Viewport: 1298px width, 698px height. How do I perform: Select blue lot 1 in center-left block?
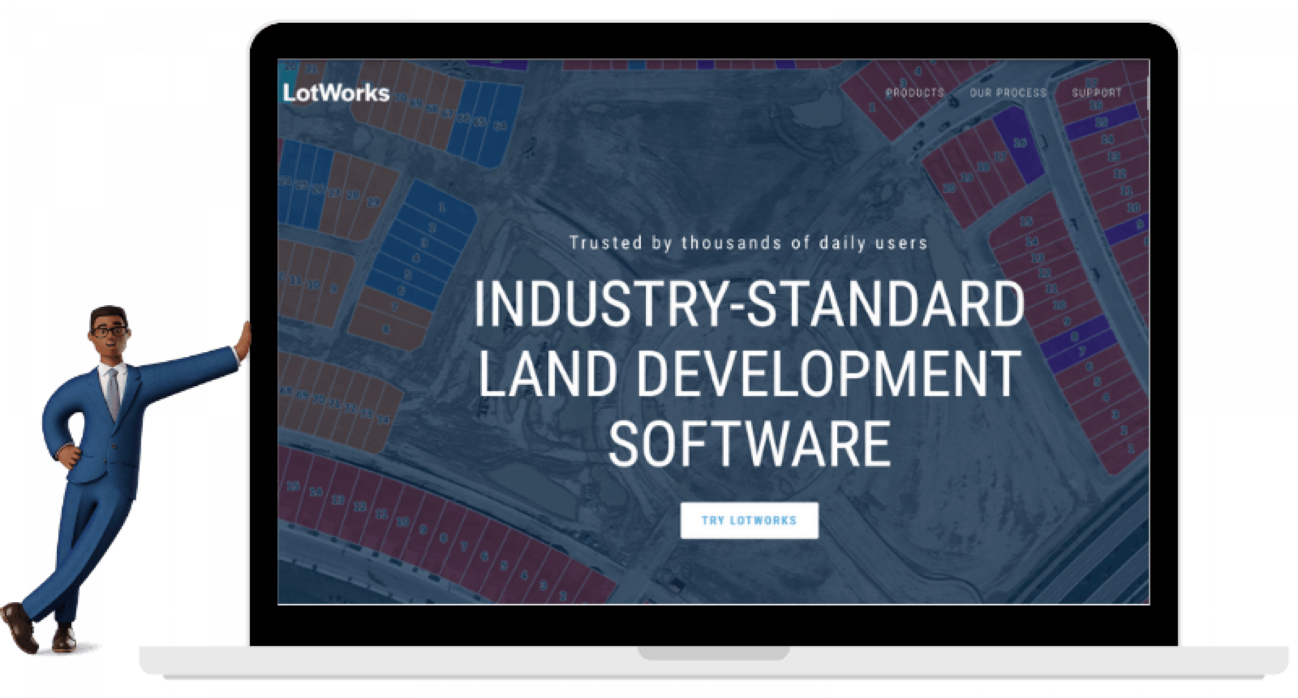pos(441,207)
